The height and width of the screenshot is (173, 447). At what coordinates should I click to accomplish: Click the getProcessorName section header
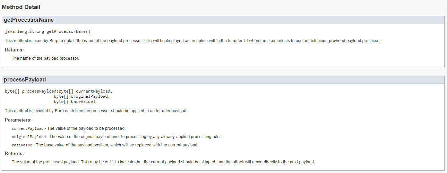223,20
